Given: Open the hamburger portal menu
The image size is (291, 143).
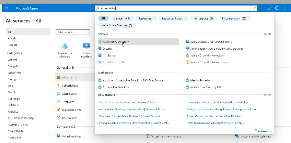Looking at the screenshot, I should click(7, 8).
